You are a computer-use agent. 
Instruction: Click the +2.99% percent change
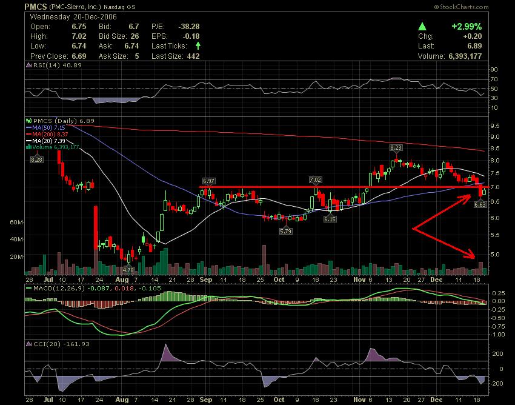tap(467, 27)
